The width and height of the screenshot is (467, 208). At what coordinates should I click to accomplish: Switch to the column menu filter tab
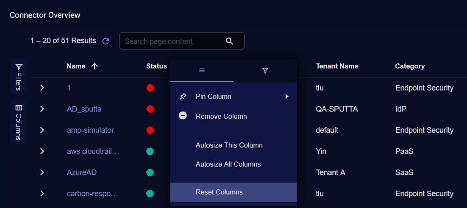tap(265, 70)
